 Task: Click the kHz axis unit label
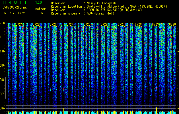3,23
